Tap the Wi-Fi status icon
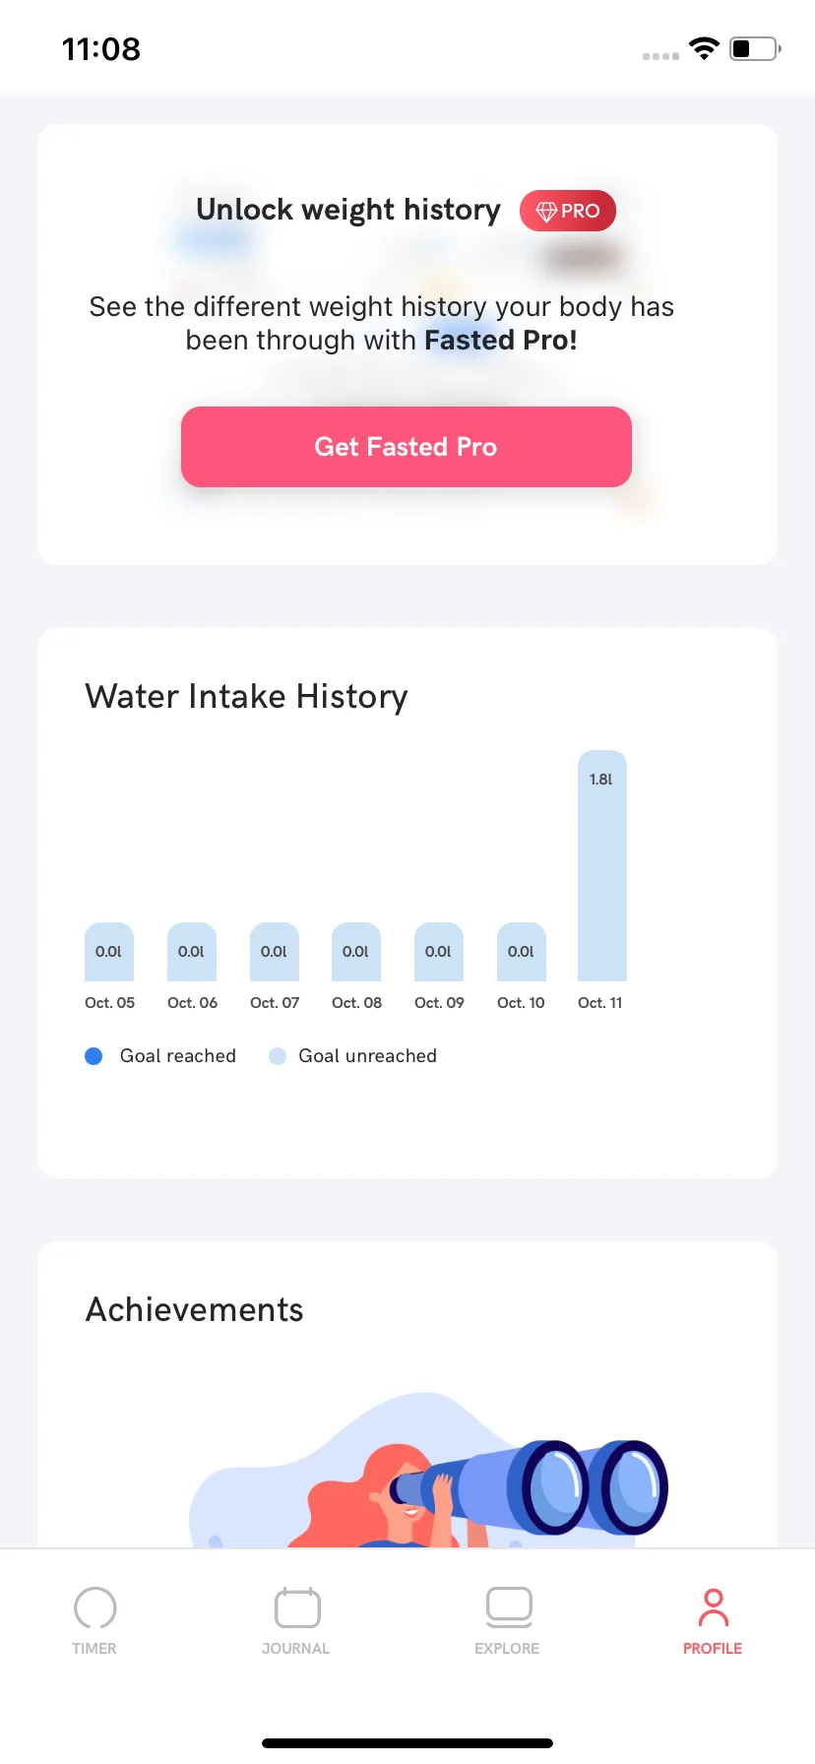 coord(704,48)
